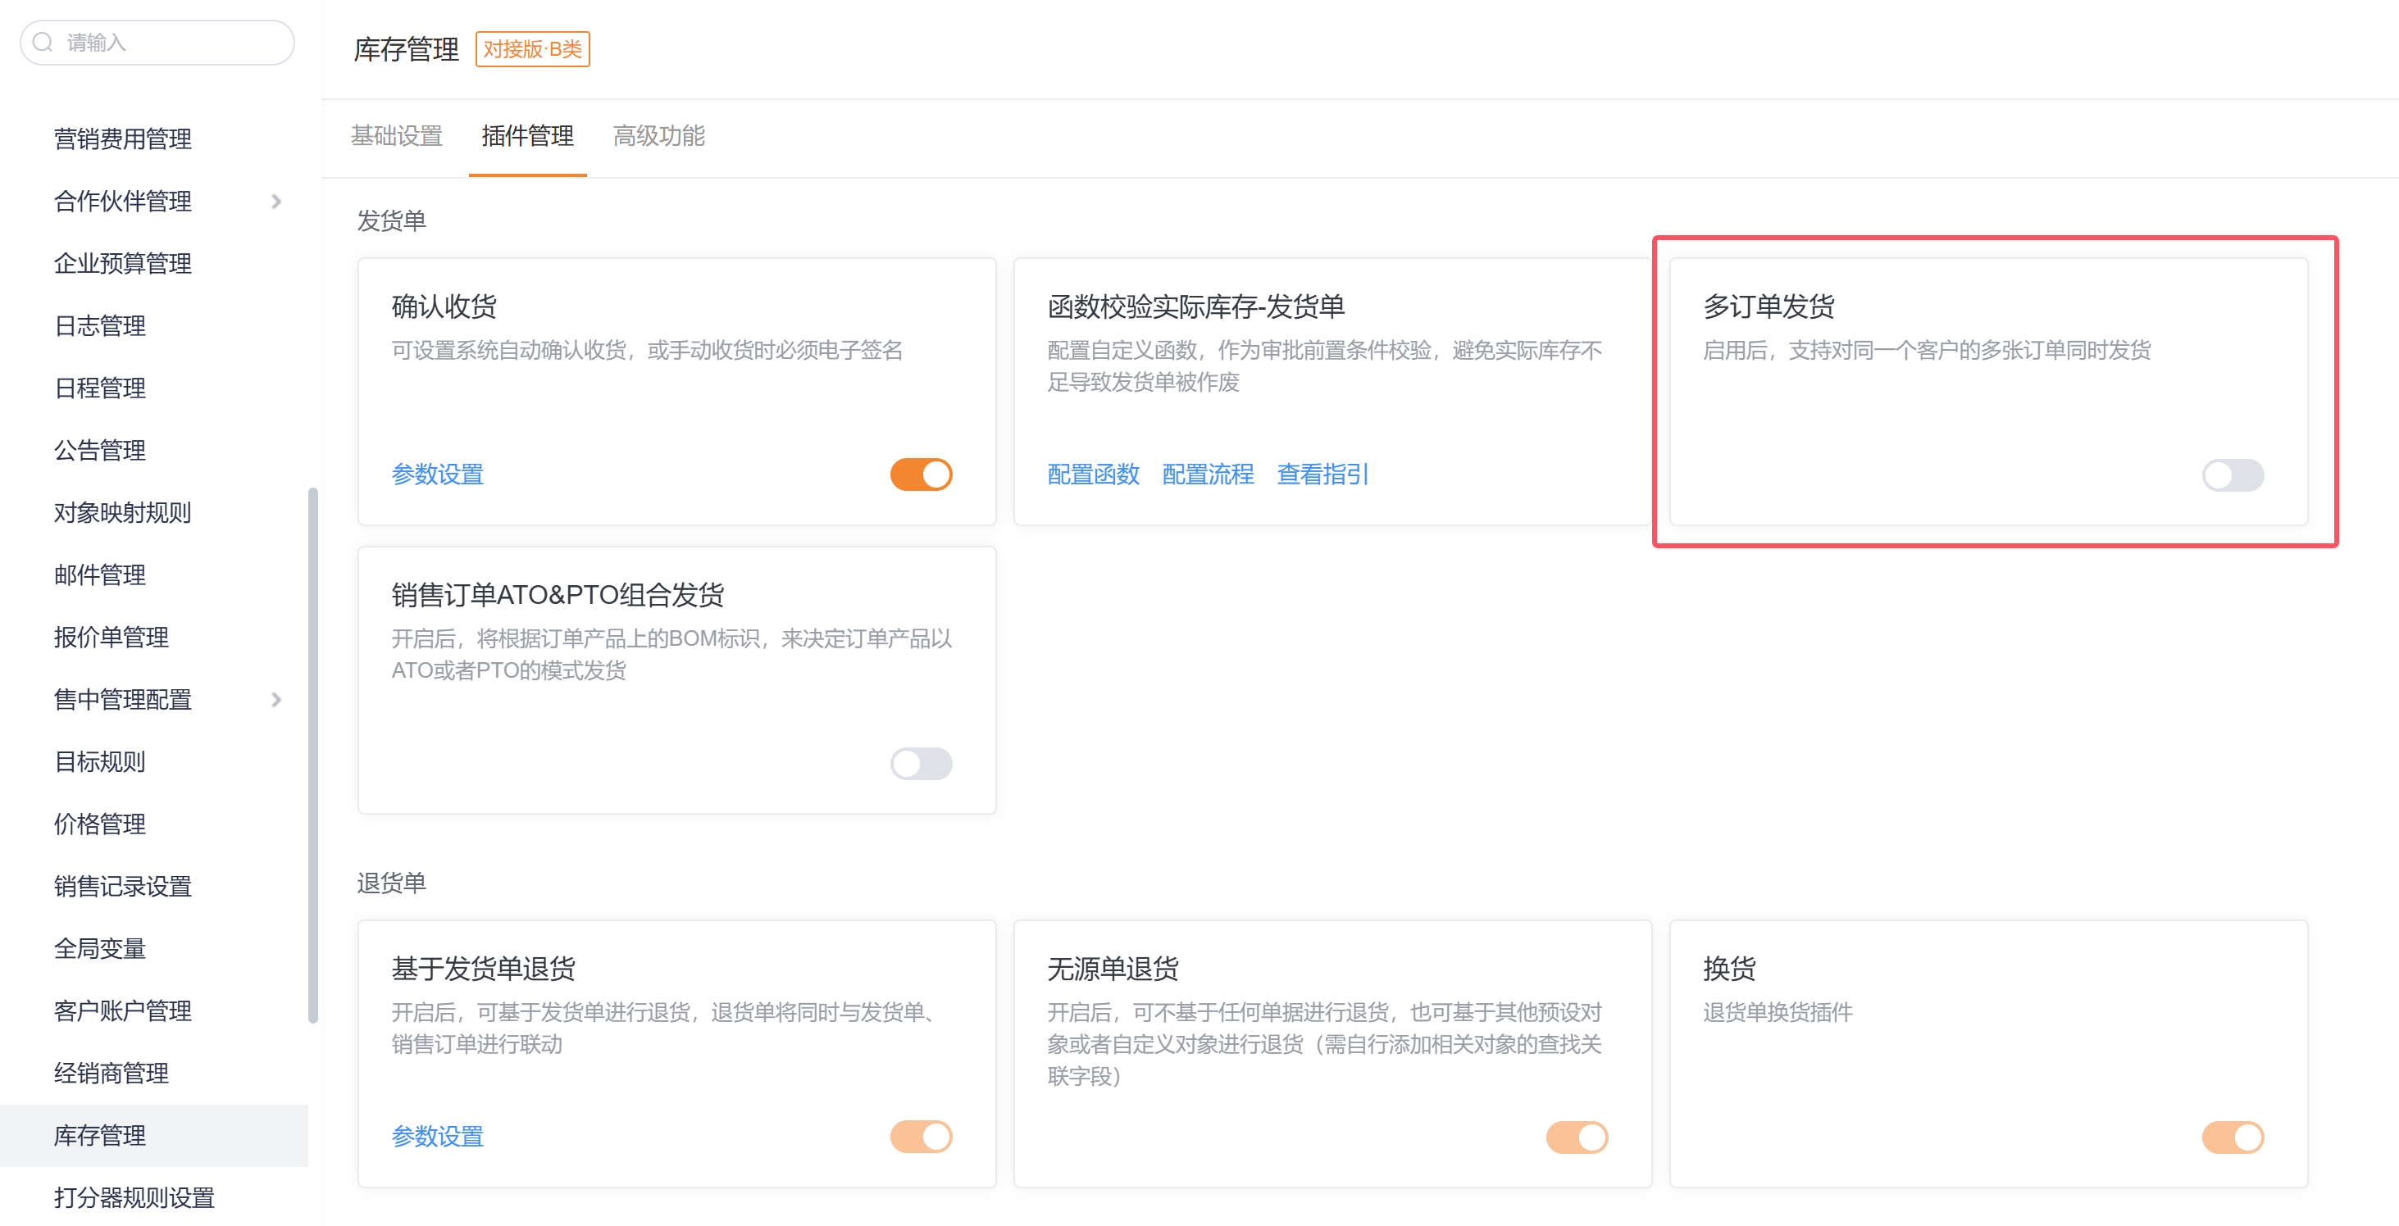The image size is (2399, 1226).
Task: Select the 插件管理 tab
Action: click(527, 136)
